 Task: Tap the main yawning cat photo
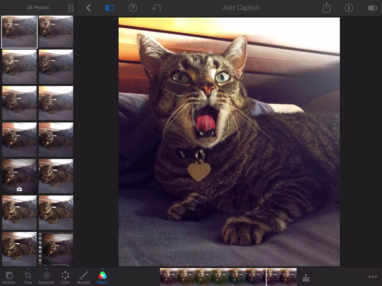(229, 142)
